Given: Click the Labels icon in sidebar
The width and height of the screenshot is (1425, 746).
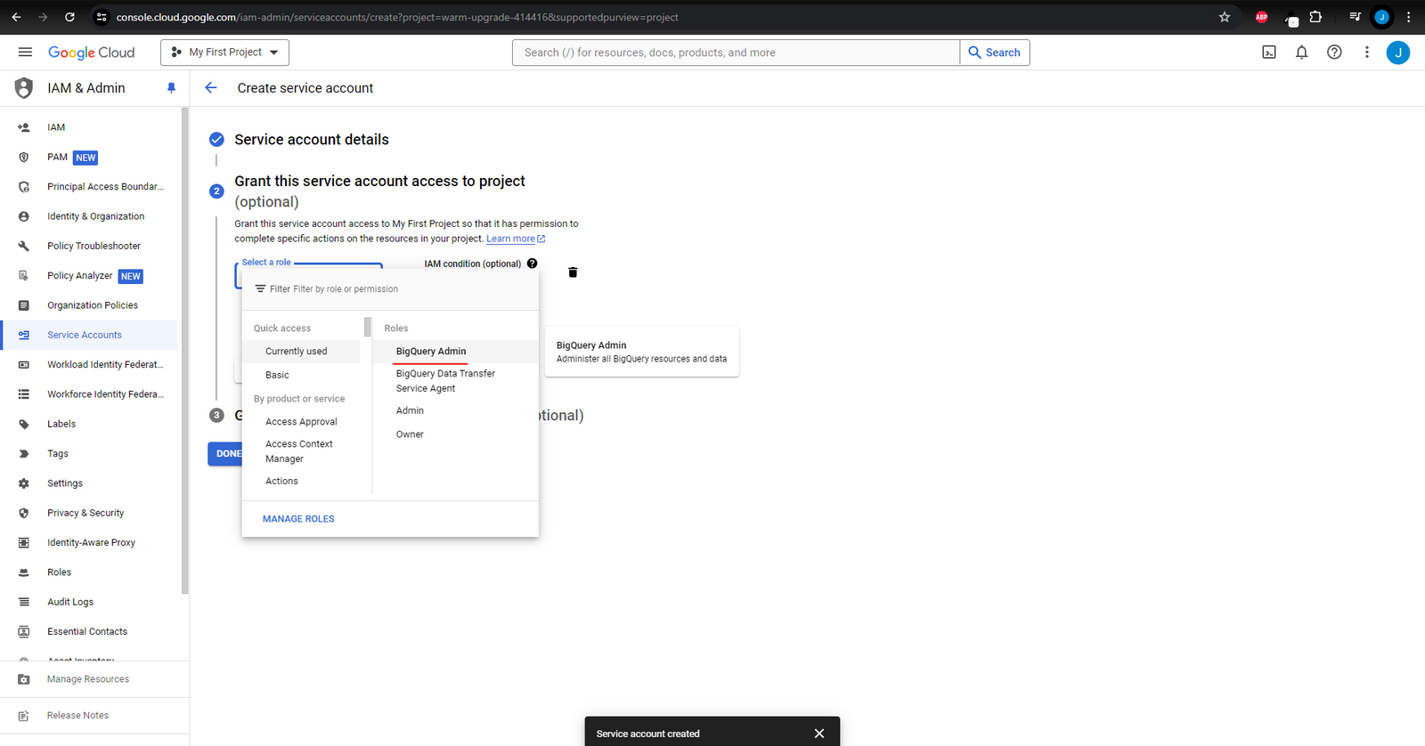Looking at the screenshot, I should point(24,424).
